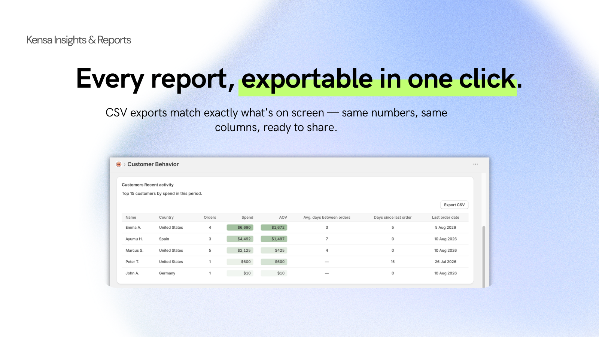
Task: Open the three-dot more options menu
Action: (x=475, y=164)
